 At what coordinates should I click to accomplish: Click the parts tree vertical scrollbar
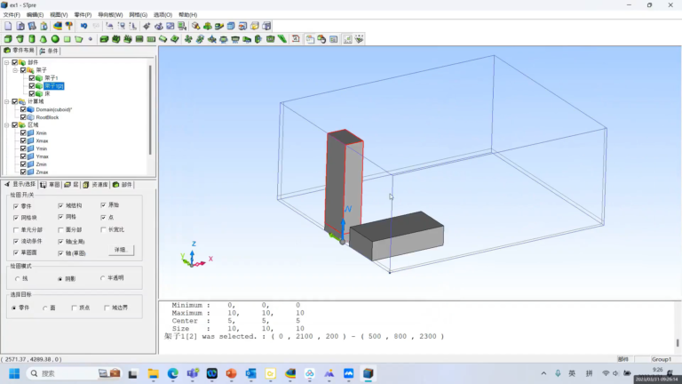click(x=150, y=108)
